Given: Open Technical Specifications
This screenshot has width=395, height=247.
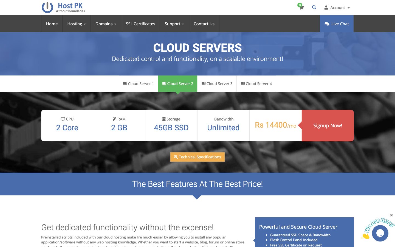Looking at the screenshot, I should [198, 157].
